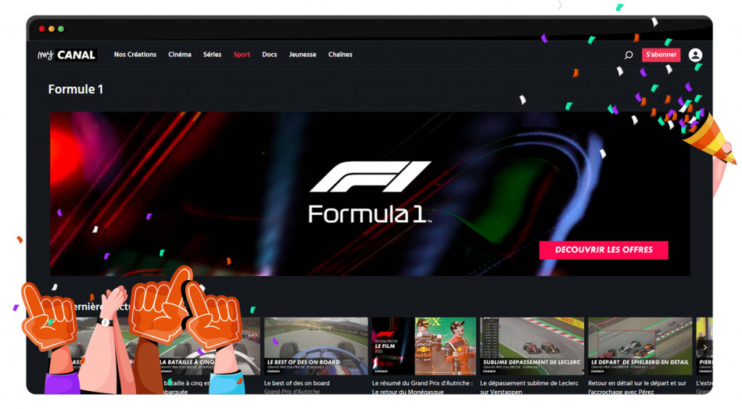The height and width of the screenshot is (409, 742).
Task: Go to the myCANAL home logo
Action: (67, 55)
